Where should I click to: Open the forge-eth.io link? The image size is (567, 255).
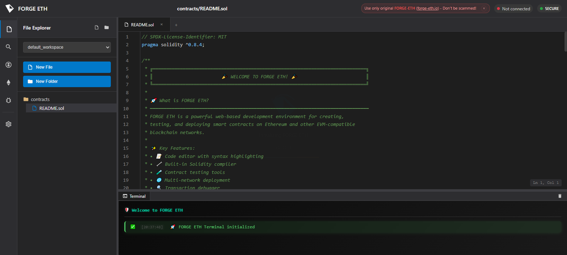tap(427, 8)
